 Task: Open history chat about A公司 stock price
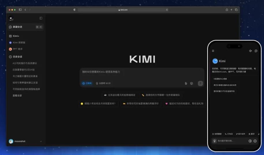click(25, 63)
